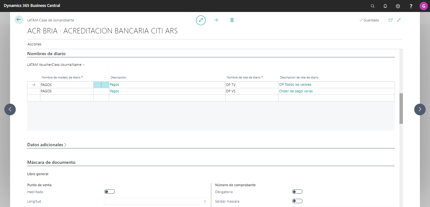430x207 pixels.
Task: Click the vertical scrollbar thumb
Action: (x=401, y=108)
